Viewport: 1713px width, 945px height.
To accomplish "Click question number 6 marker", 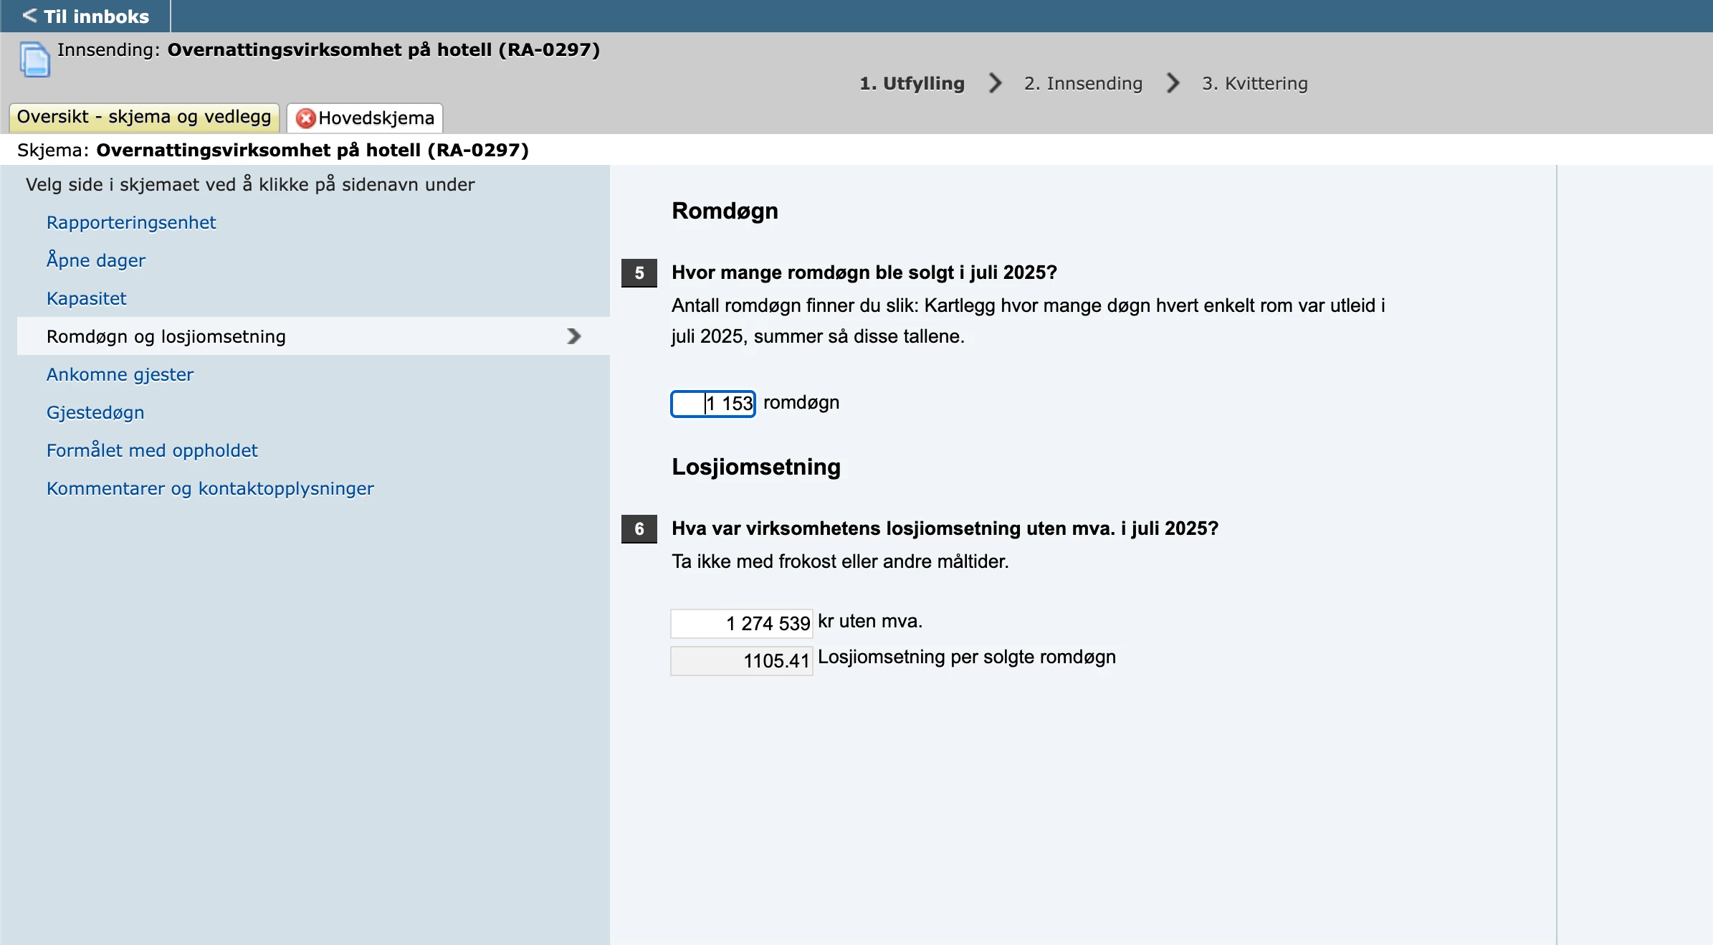I will 639,529.
